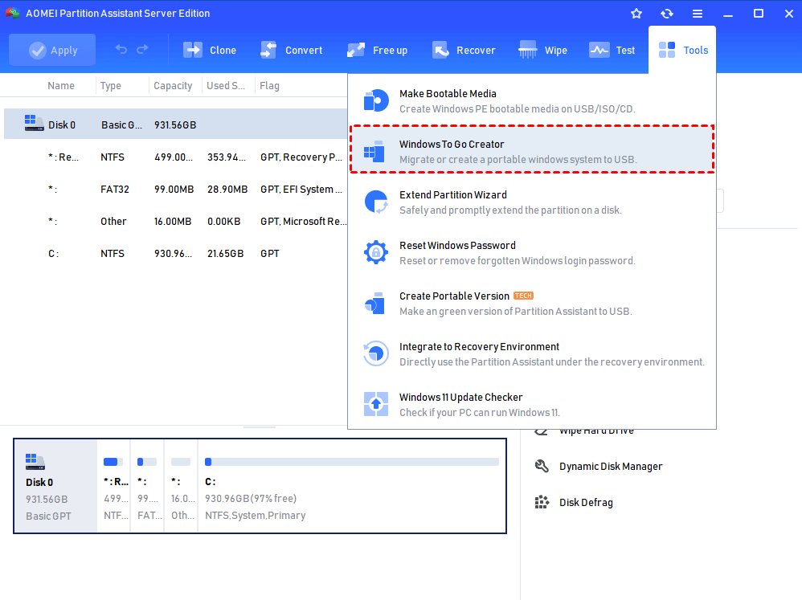Open the Test menu
The image size is (802, 600).
612,50
